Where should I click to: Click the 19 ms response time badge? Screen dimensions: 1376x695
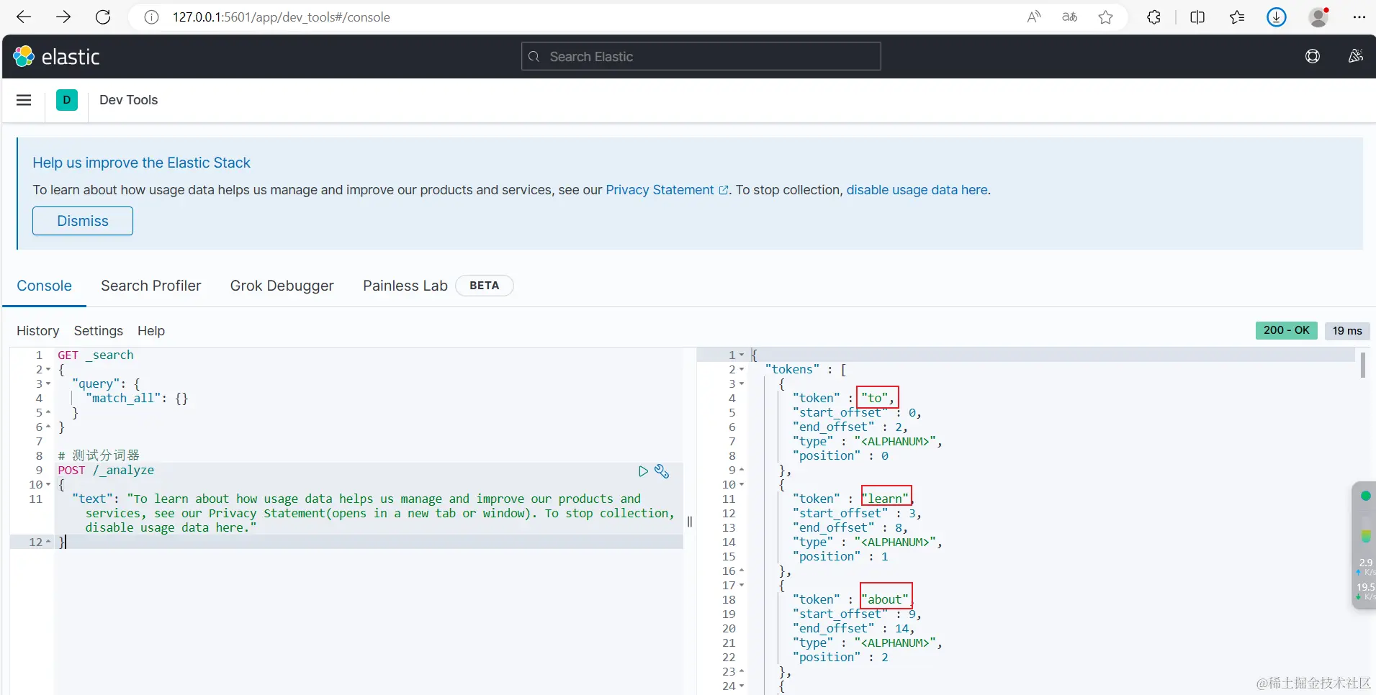[1347, 330]
